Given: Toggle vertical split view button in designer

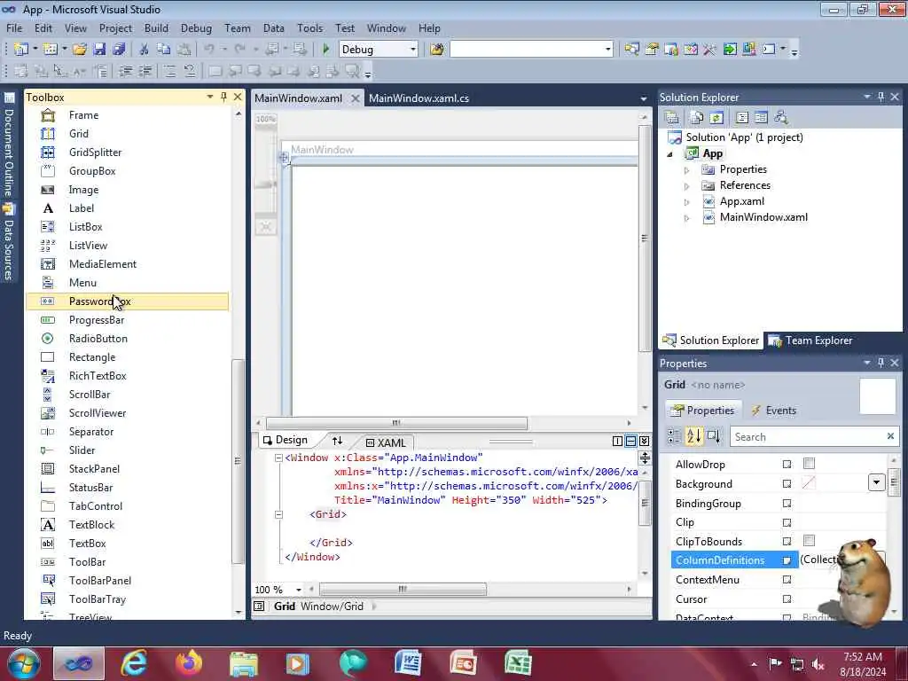Looking at the screenshot, I should coord(617,442).
